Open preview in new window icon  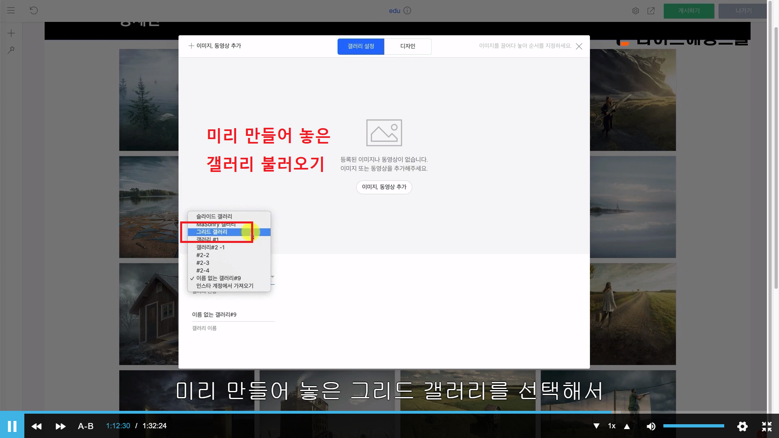(x=651, y=11)
